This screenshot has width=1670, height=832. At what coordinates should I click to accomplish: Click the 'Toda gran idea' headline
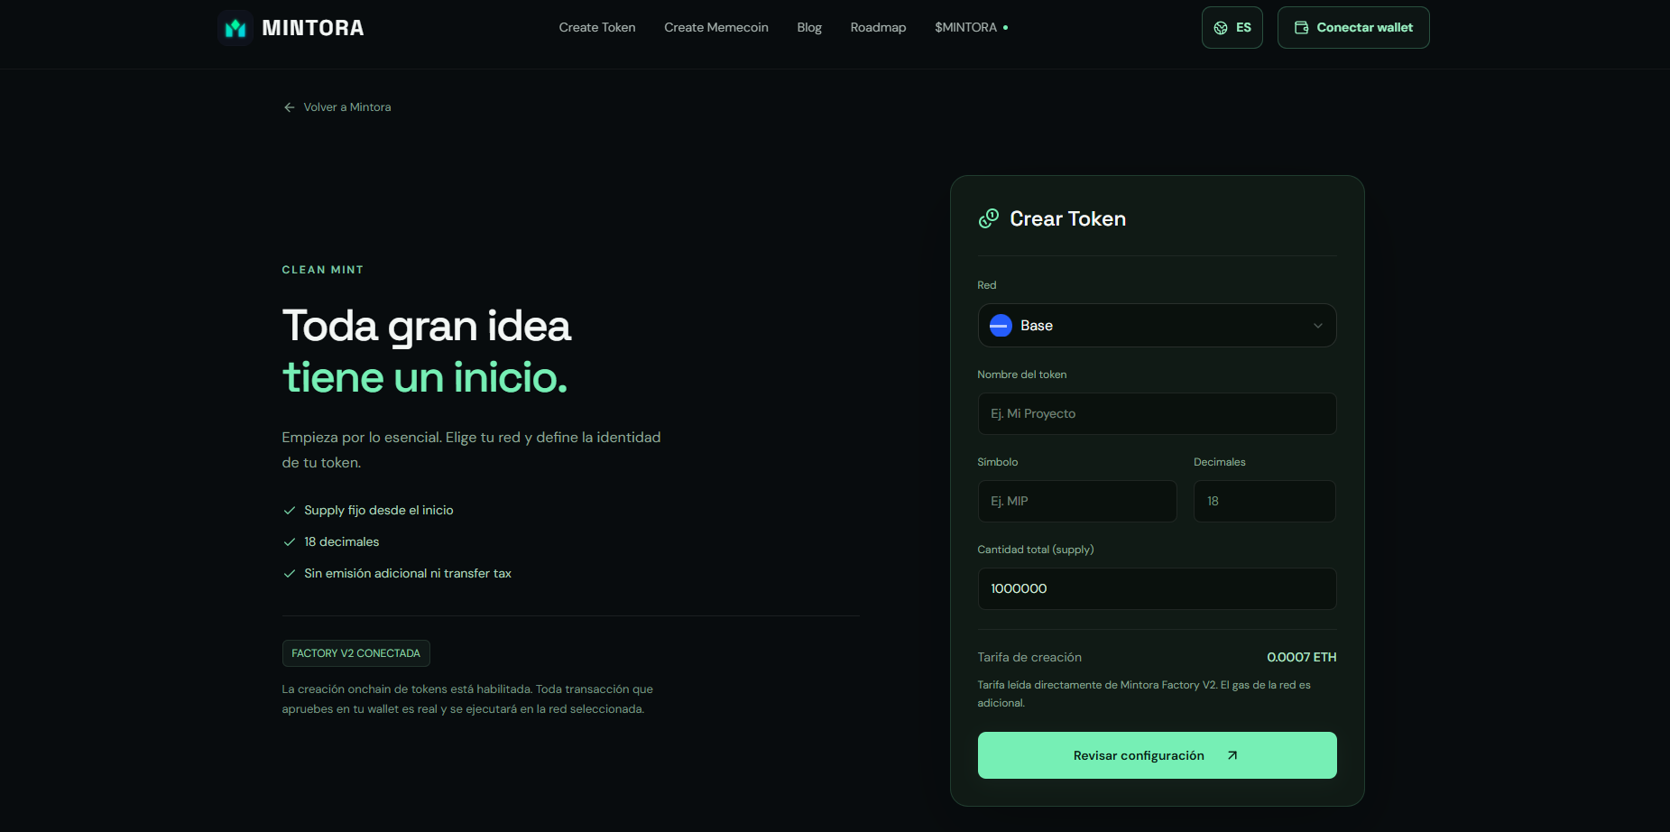(426, 326)
